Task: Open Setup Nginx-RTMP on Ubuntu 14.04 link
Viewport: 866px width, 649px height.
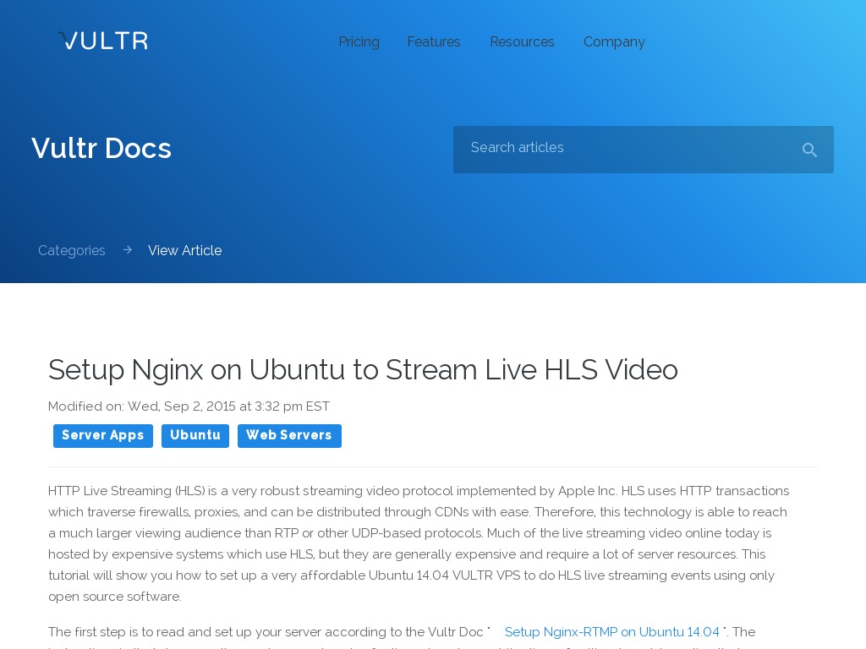Action: pos(612,632)
